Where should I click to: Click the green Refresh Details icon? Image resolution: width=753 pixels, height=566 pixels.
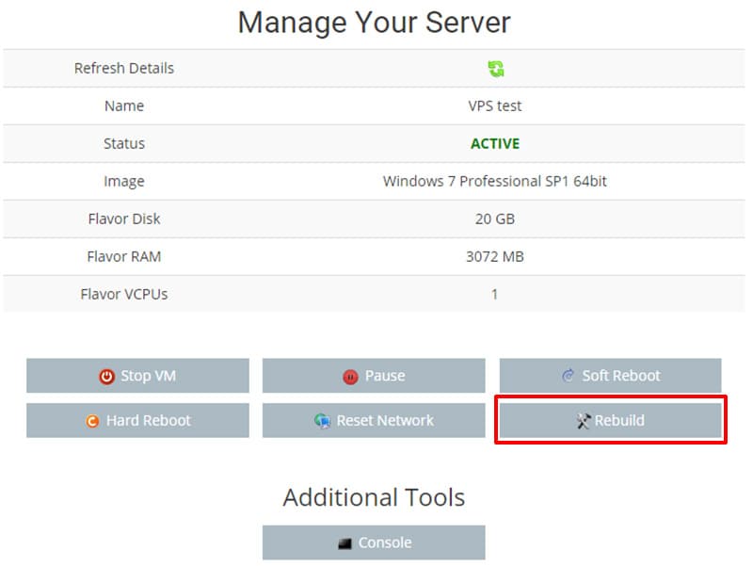(x=496, y=69)
